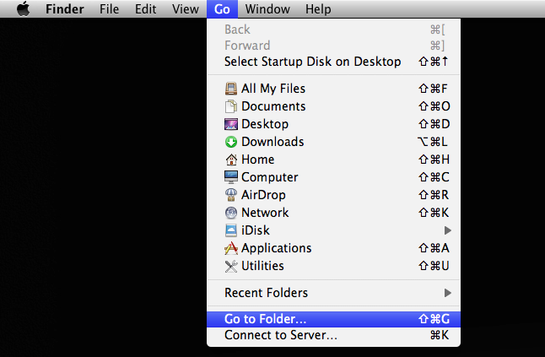Click the Home house icon
The height and width of the screenshot is (357, 545).
[231, 160]
